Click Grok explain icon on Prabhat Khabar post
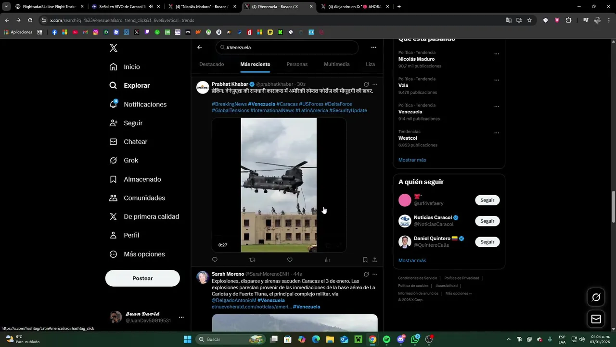 coord(366,84)
